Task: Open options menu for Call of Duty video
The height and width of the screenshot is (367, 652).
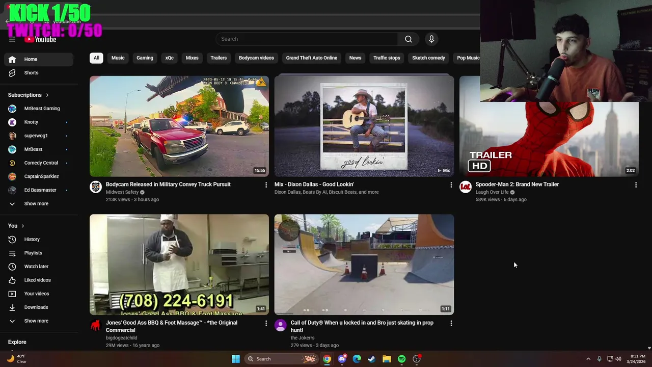Action: click(451, 323)
